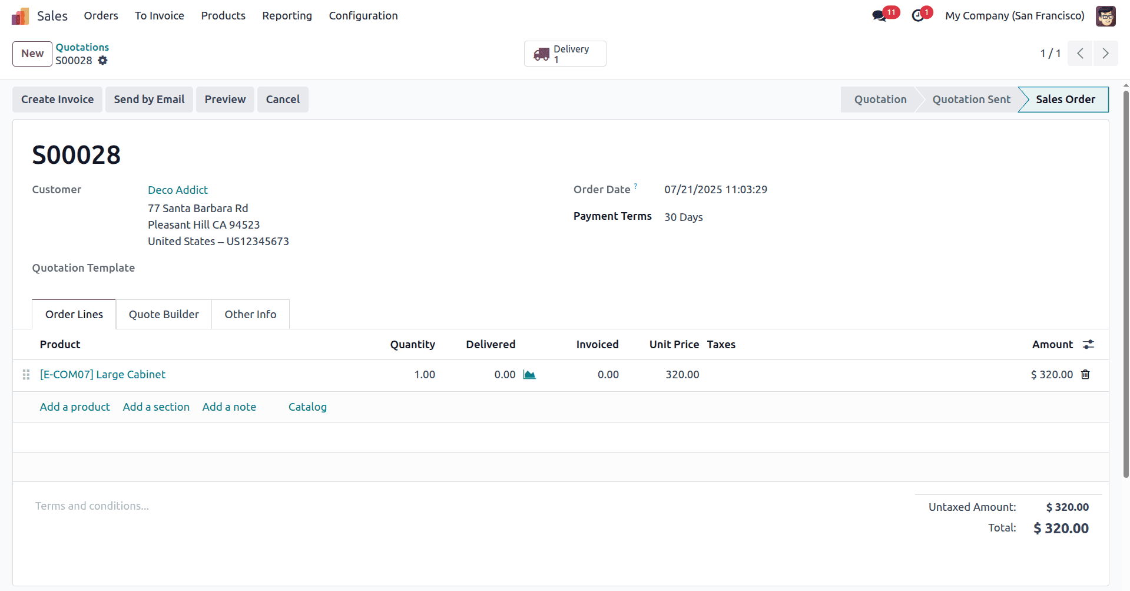Open the Reporting menu
The width and height of the screenshot is (1130, 591).
pos(287,16)
